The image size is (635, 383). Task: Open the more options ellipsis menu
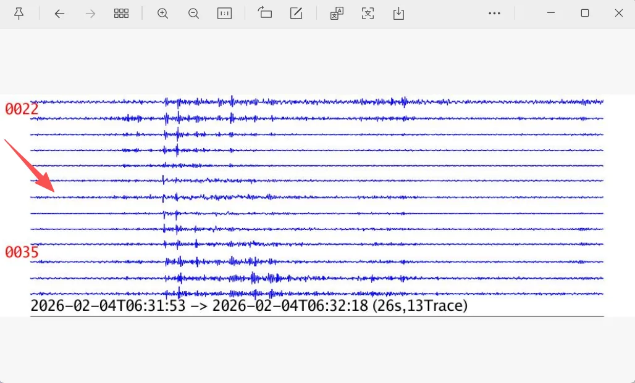pos(495,14)
